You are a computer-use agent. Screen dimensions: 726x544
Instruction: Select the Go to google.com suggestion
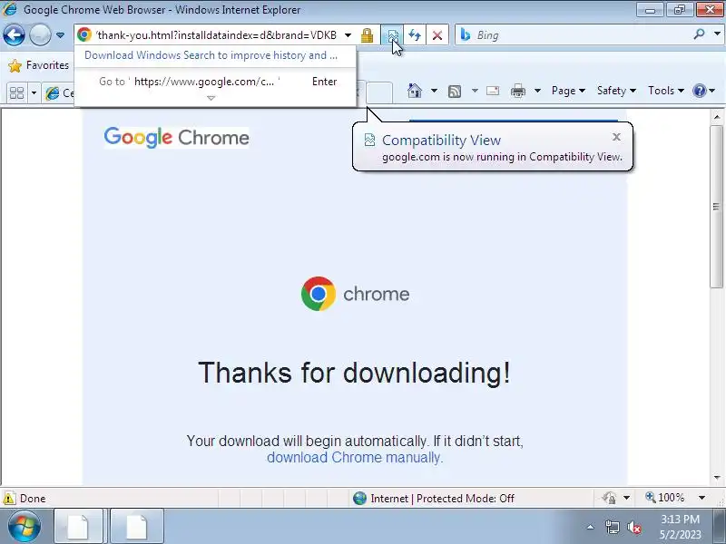click(x=216, y=82)
